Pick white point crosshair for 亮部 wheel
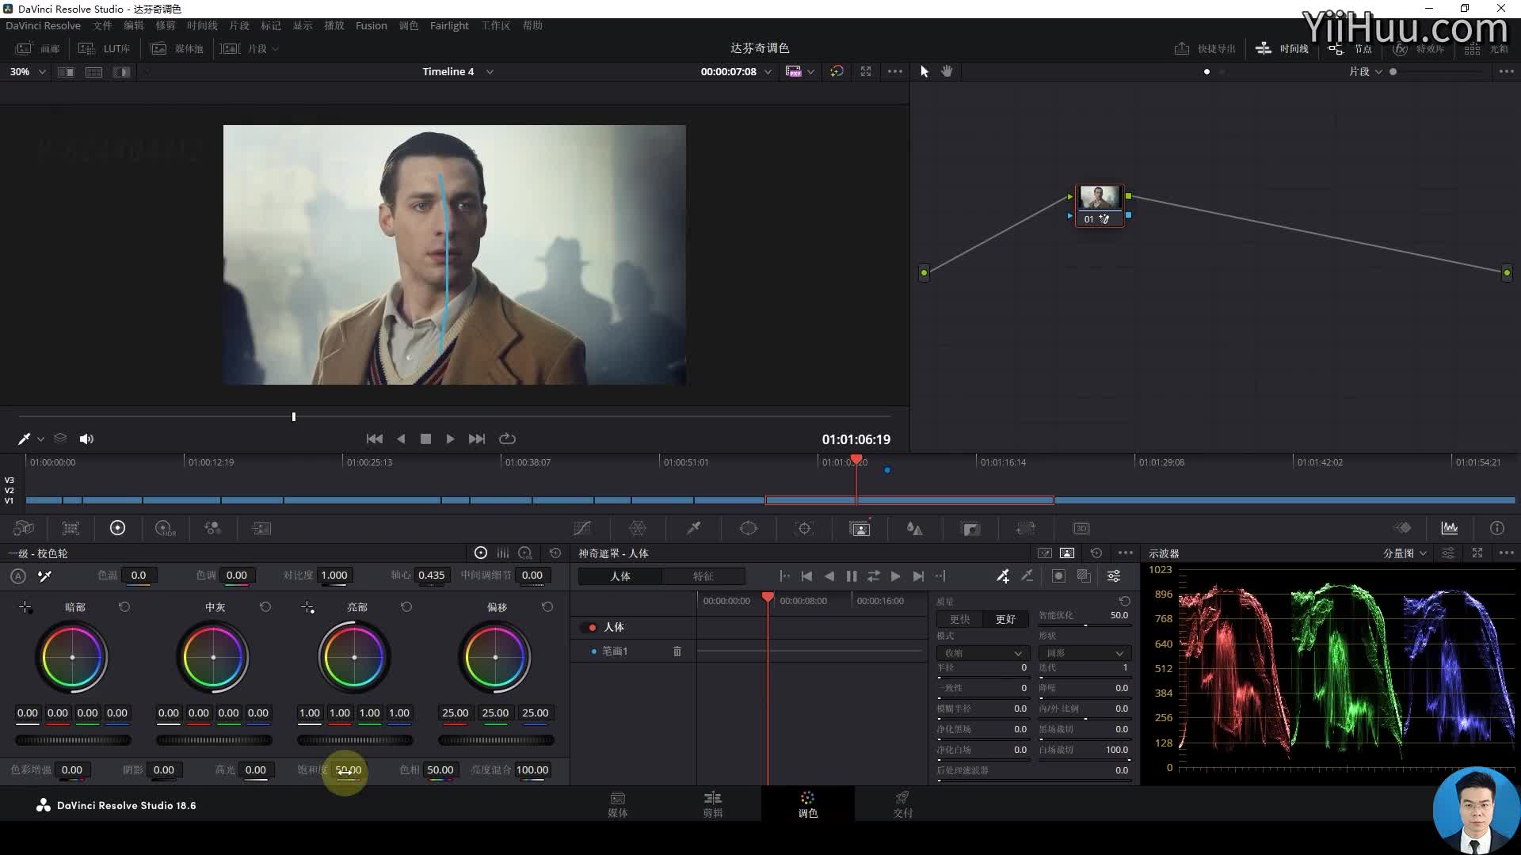Viewport: 1521px width, 855px height. tap(307, 607)
